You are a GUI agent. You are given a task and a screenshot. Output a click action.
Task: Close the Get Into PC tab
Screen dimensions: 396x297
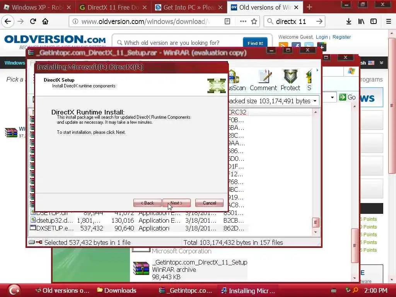(x=220, y=7)
